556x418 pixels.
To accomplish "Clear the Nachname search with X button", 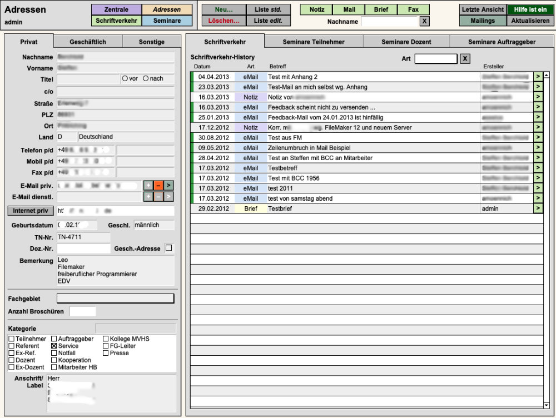I will [424, 22].
